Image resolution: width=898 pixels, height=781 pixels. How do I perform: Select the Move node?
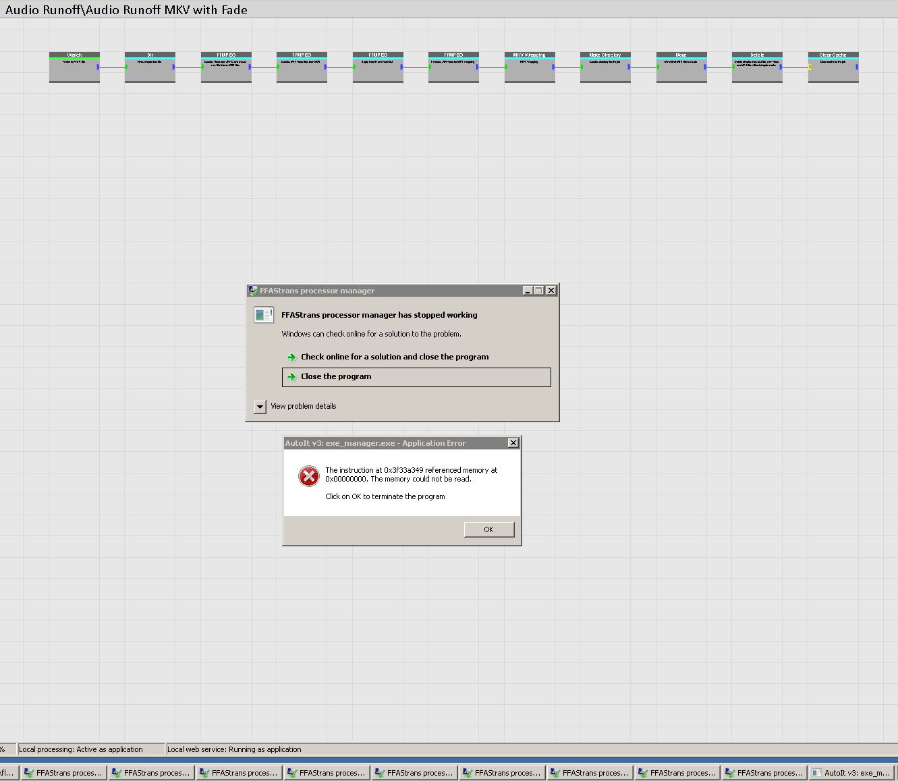tap(681, 67)
